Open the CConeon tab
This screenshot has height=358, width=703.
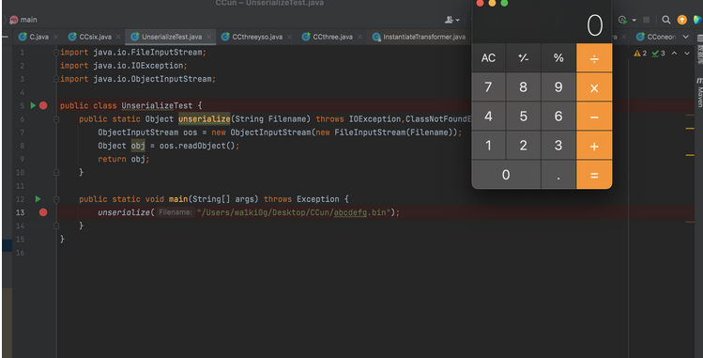click(656, 37)
